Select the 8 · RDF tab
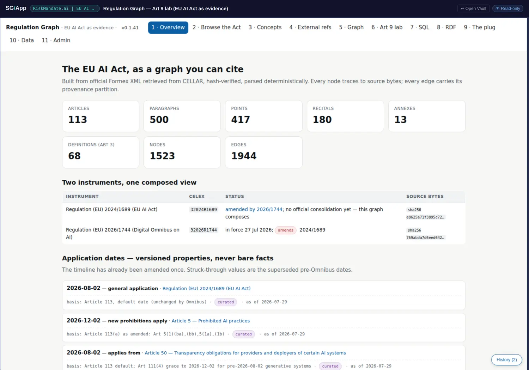Image resolution: width=529 pixels, height=370 pixels. (x=446, y=27)
